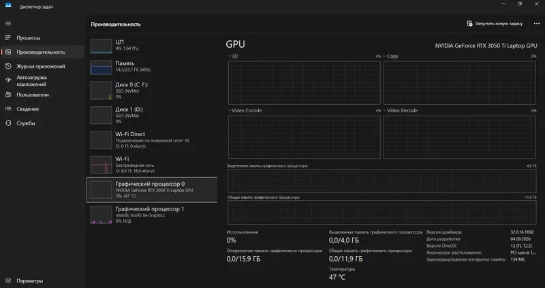Select Диск 0 (C: F:) item
This screenshot has height=288, width=545.
[x=152, y=91]
